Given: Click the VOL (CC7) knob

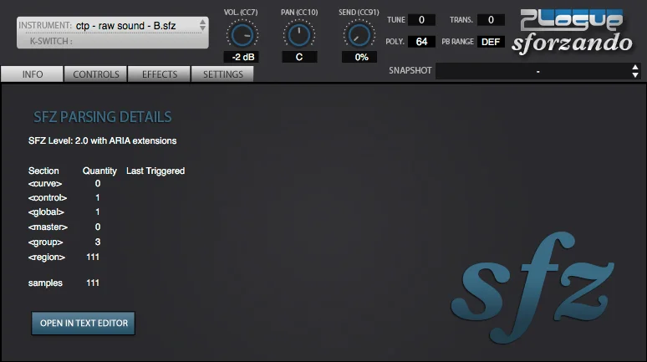Looking at the screenshot, I should click(242, 35).
